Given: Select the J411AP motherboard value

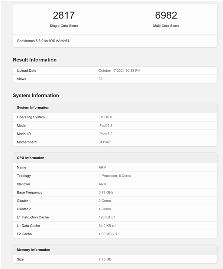Looking at the screenshot, I should point(106,142).
